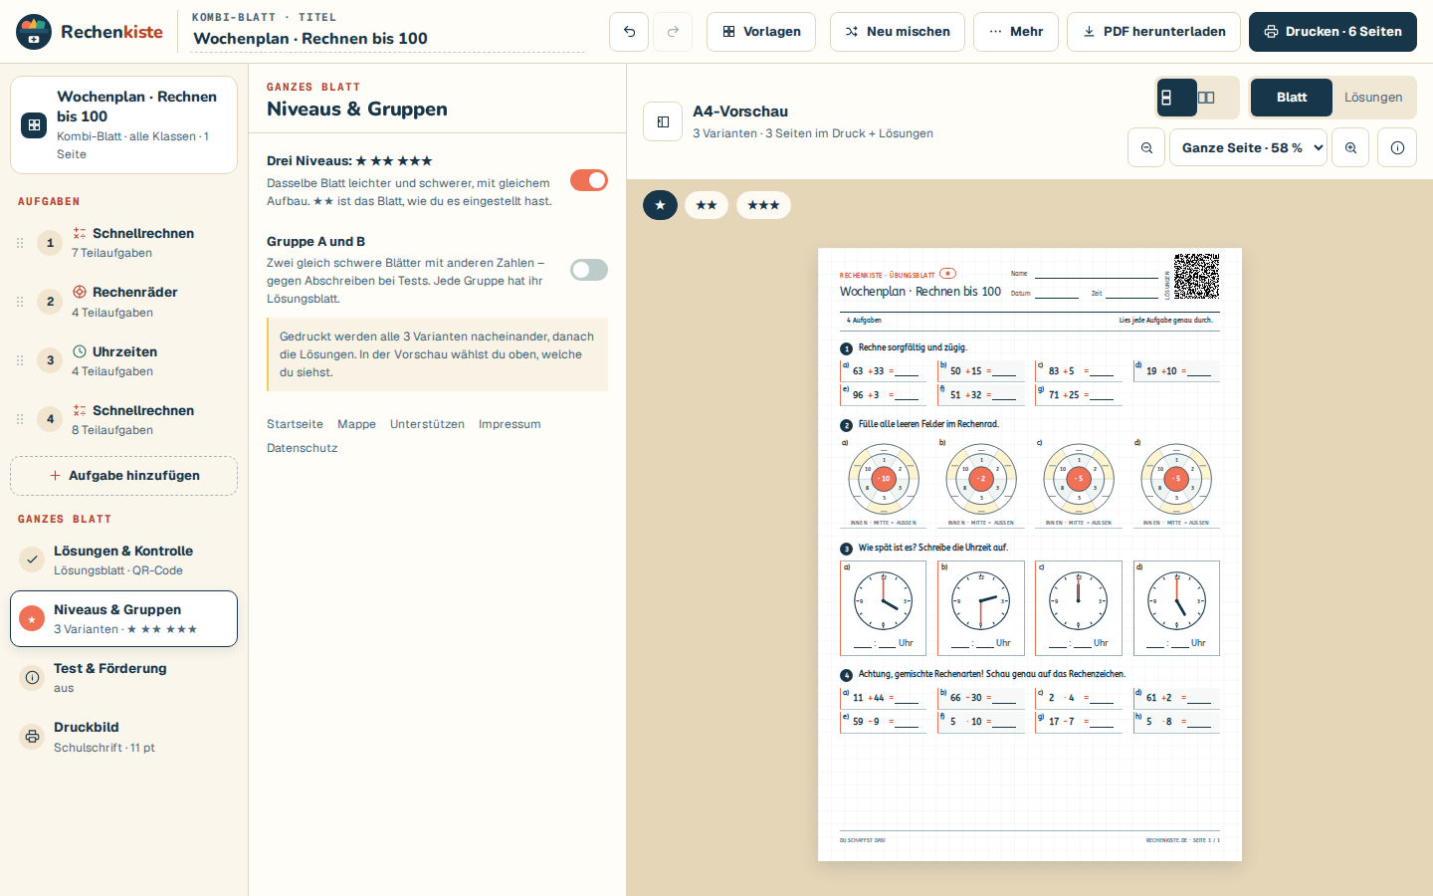The width and height of the screenshot is (1433, 896).
Task: Edit the title field Wochenplan Rechnen bis 100
Action: (388, 39)
